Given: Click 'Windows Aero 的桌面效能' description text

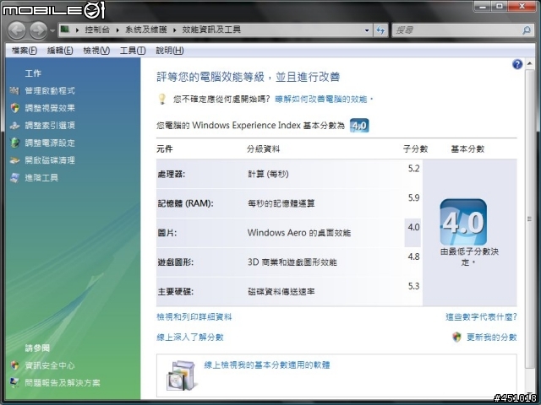Looking at the screenshot, I should point(298,233).
